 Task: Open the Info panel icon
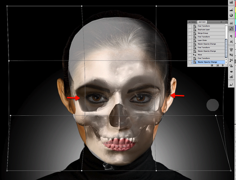[231, 15]
